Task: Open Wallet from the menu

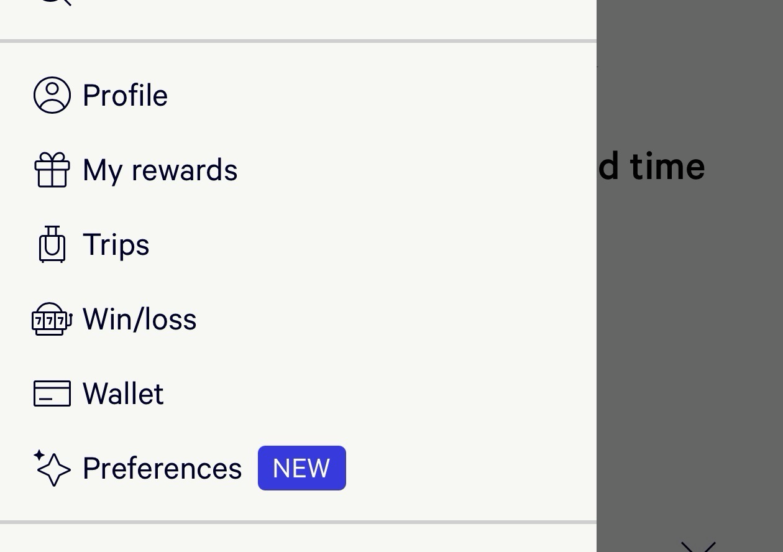Action: click(x=123, y=394)
